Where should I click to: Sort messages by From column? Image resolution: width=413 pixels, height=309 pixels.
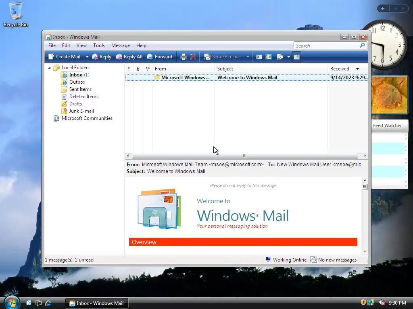184,69
